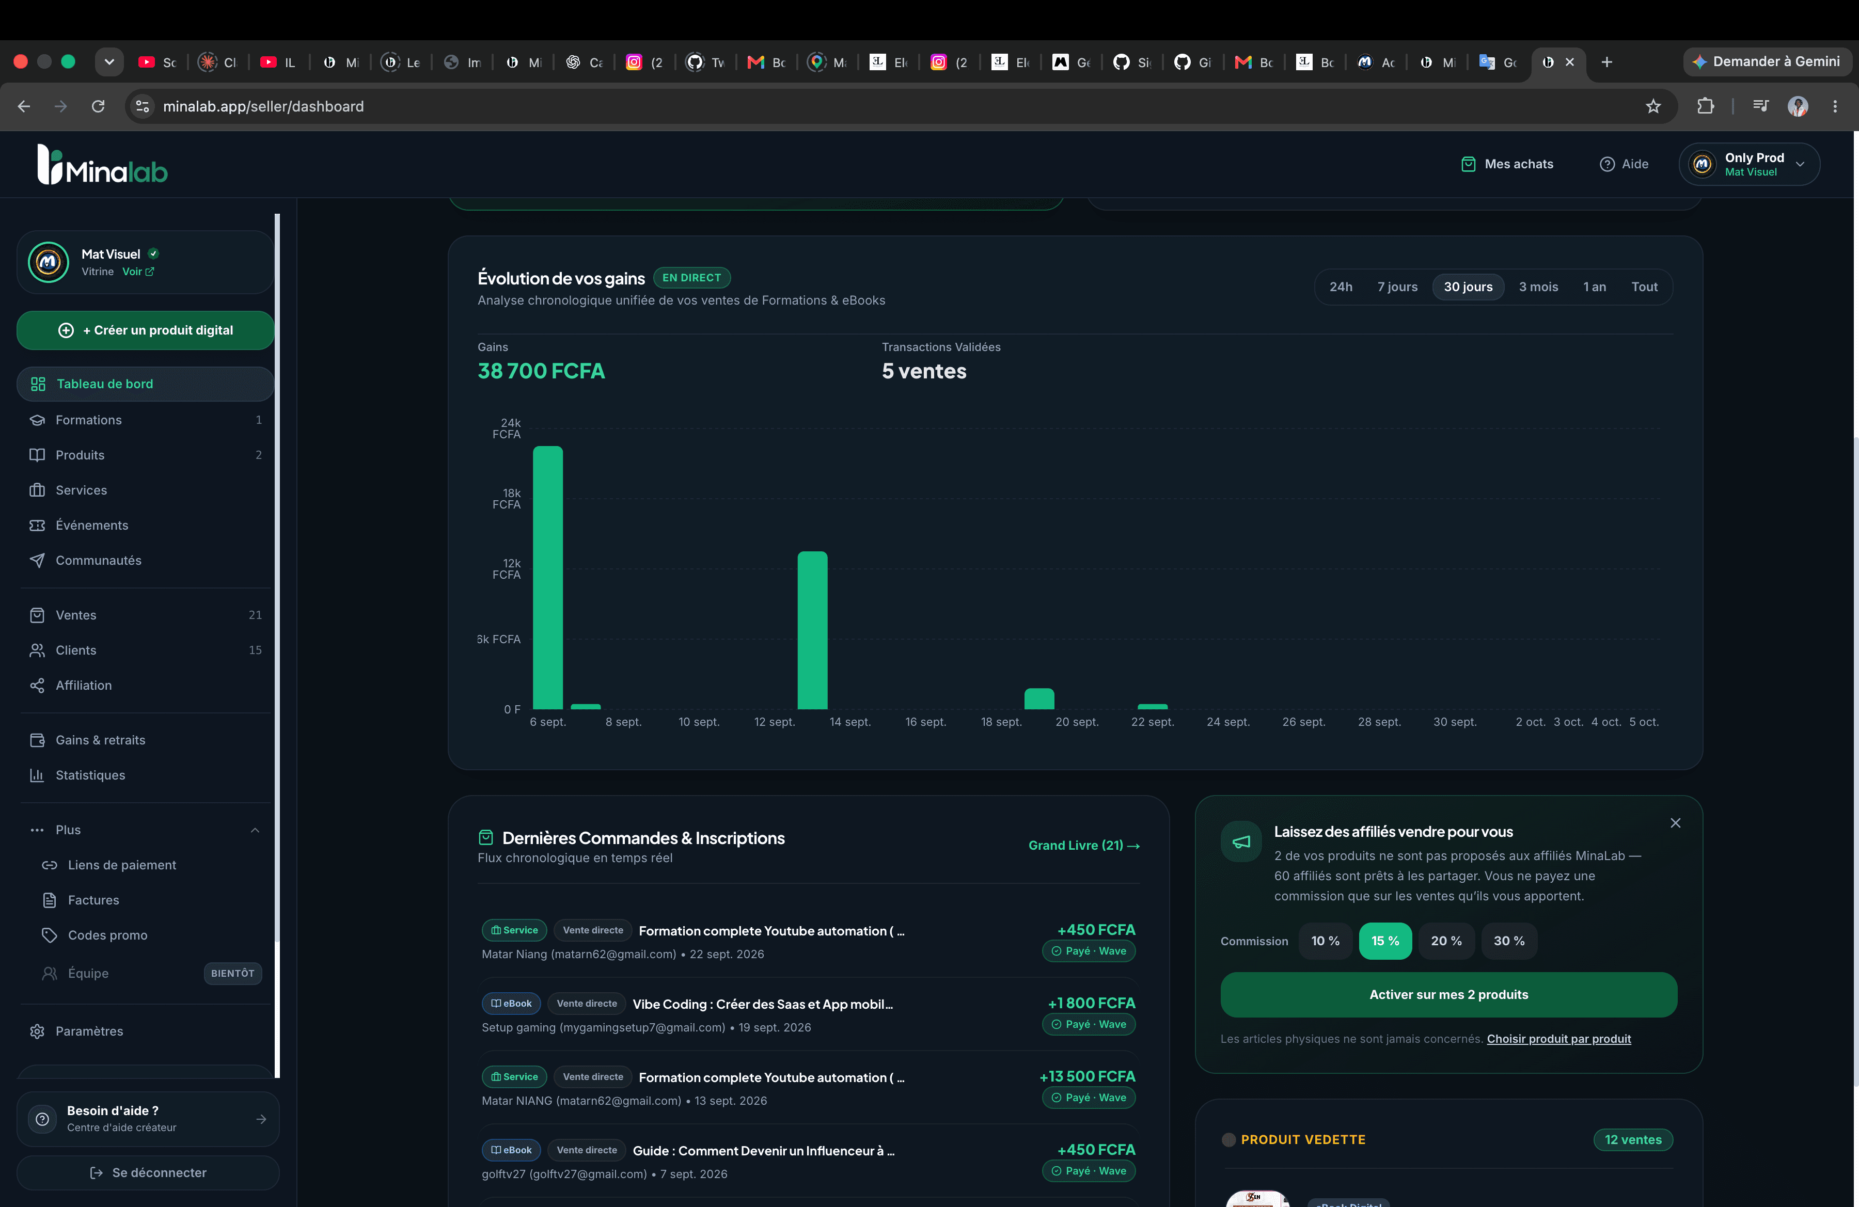The width and height of the screenshot is (1859, 1207).
Task: Open the Produits sidebar item
Action: [145, 455]
